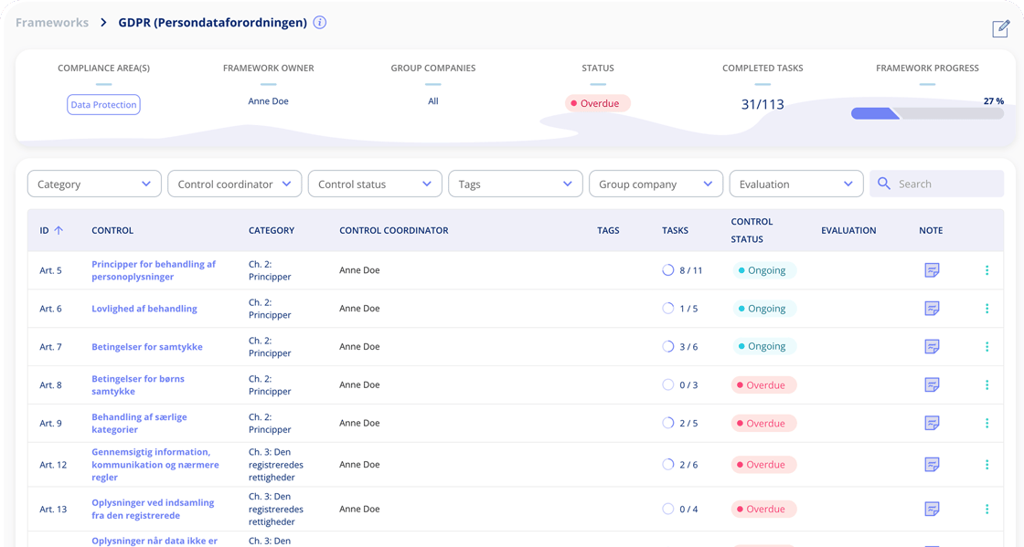
Task: Click the Data Protection compliance area tag
Action: click(104, 104)
